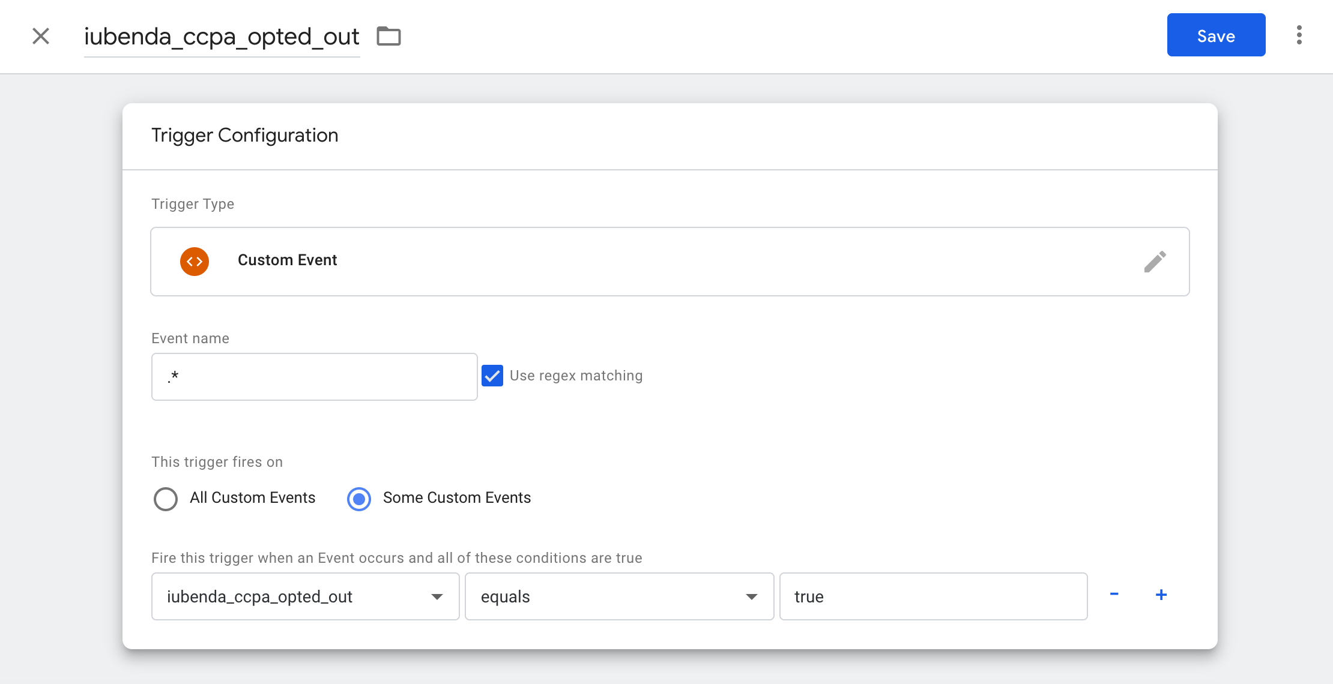Click inside the Event name field containing .*
The height and width of the screenshot is (684, 1333).
tap(313, 376)
